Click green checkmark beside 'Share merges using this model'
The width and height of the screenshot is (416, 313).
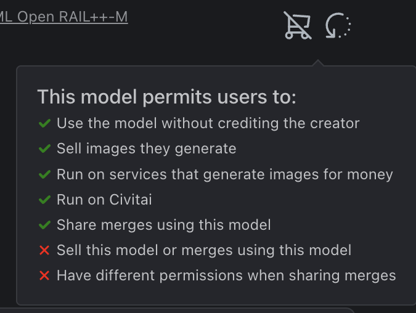coord(44,225)
